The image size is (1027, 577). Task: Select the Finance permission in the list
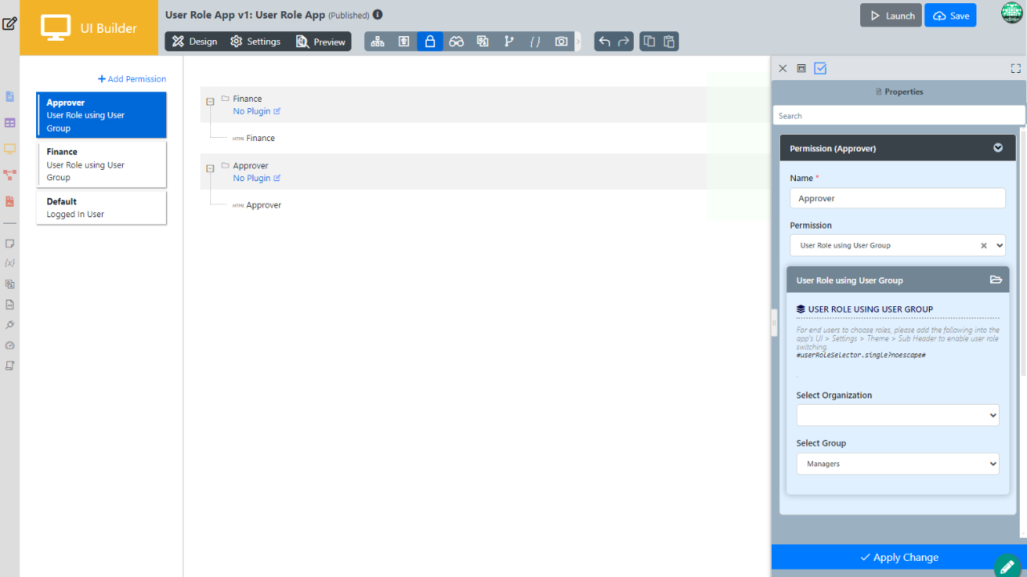101,164
